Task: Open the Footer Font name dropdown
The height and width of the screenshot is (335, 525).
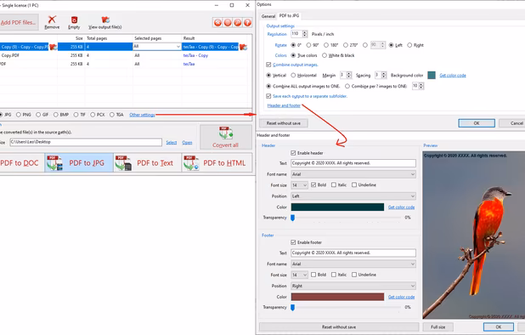Action: tap(353, 264)
